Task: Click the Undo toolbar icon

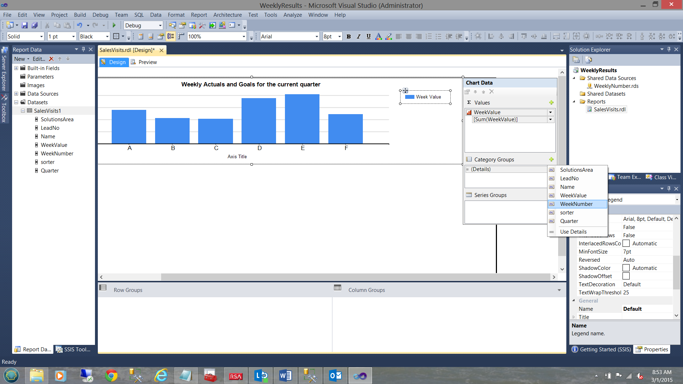Action: coord(79,25)
